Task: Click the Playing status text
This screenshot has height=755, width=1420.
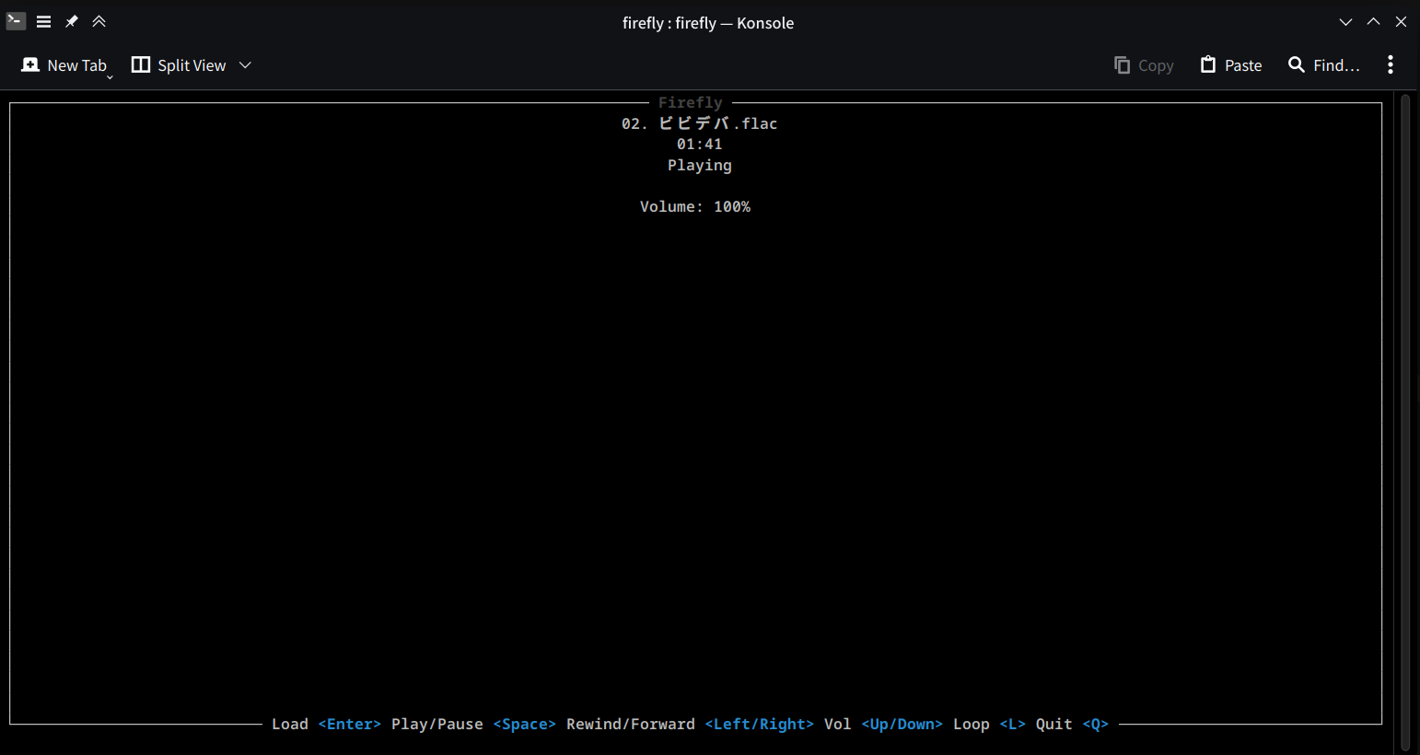Action: point(700,166)
